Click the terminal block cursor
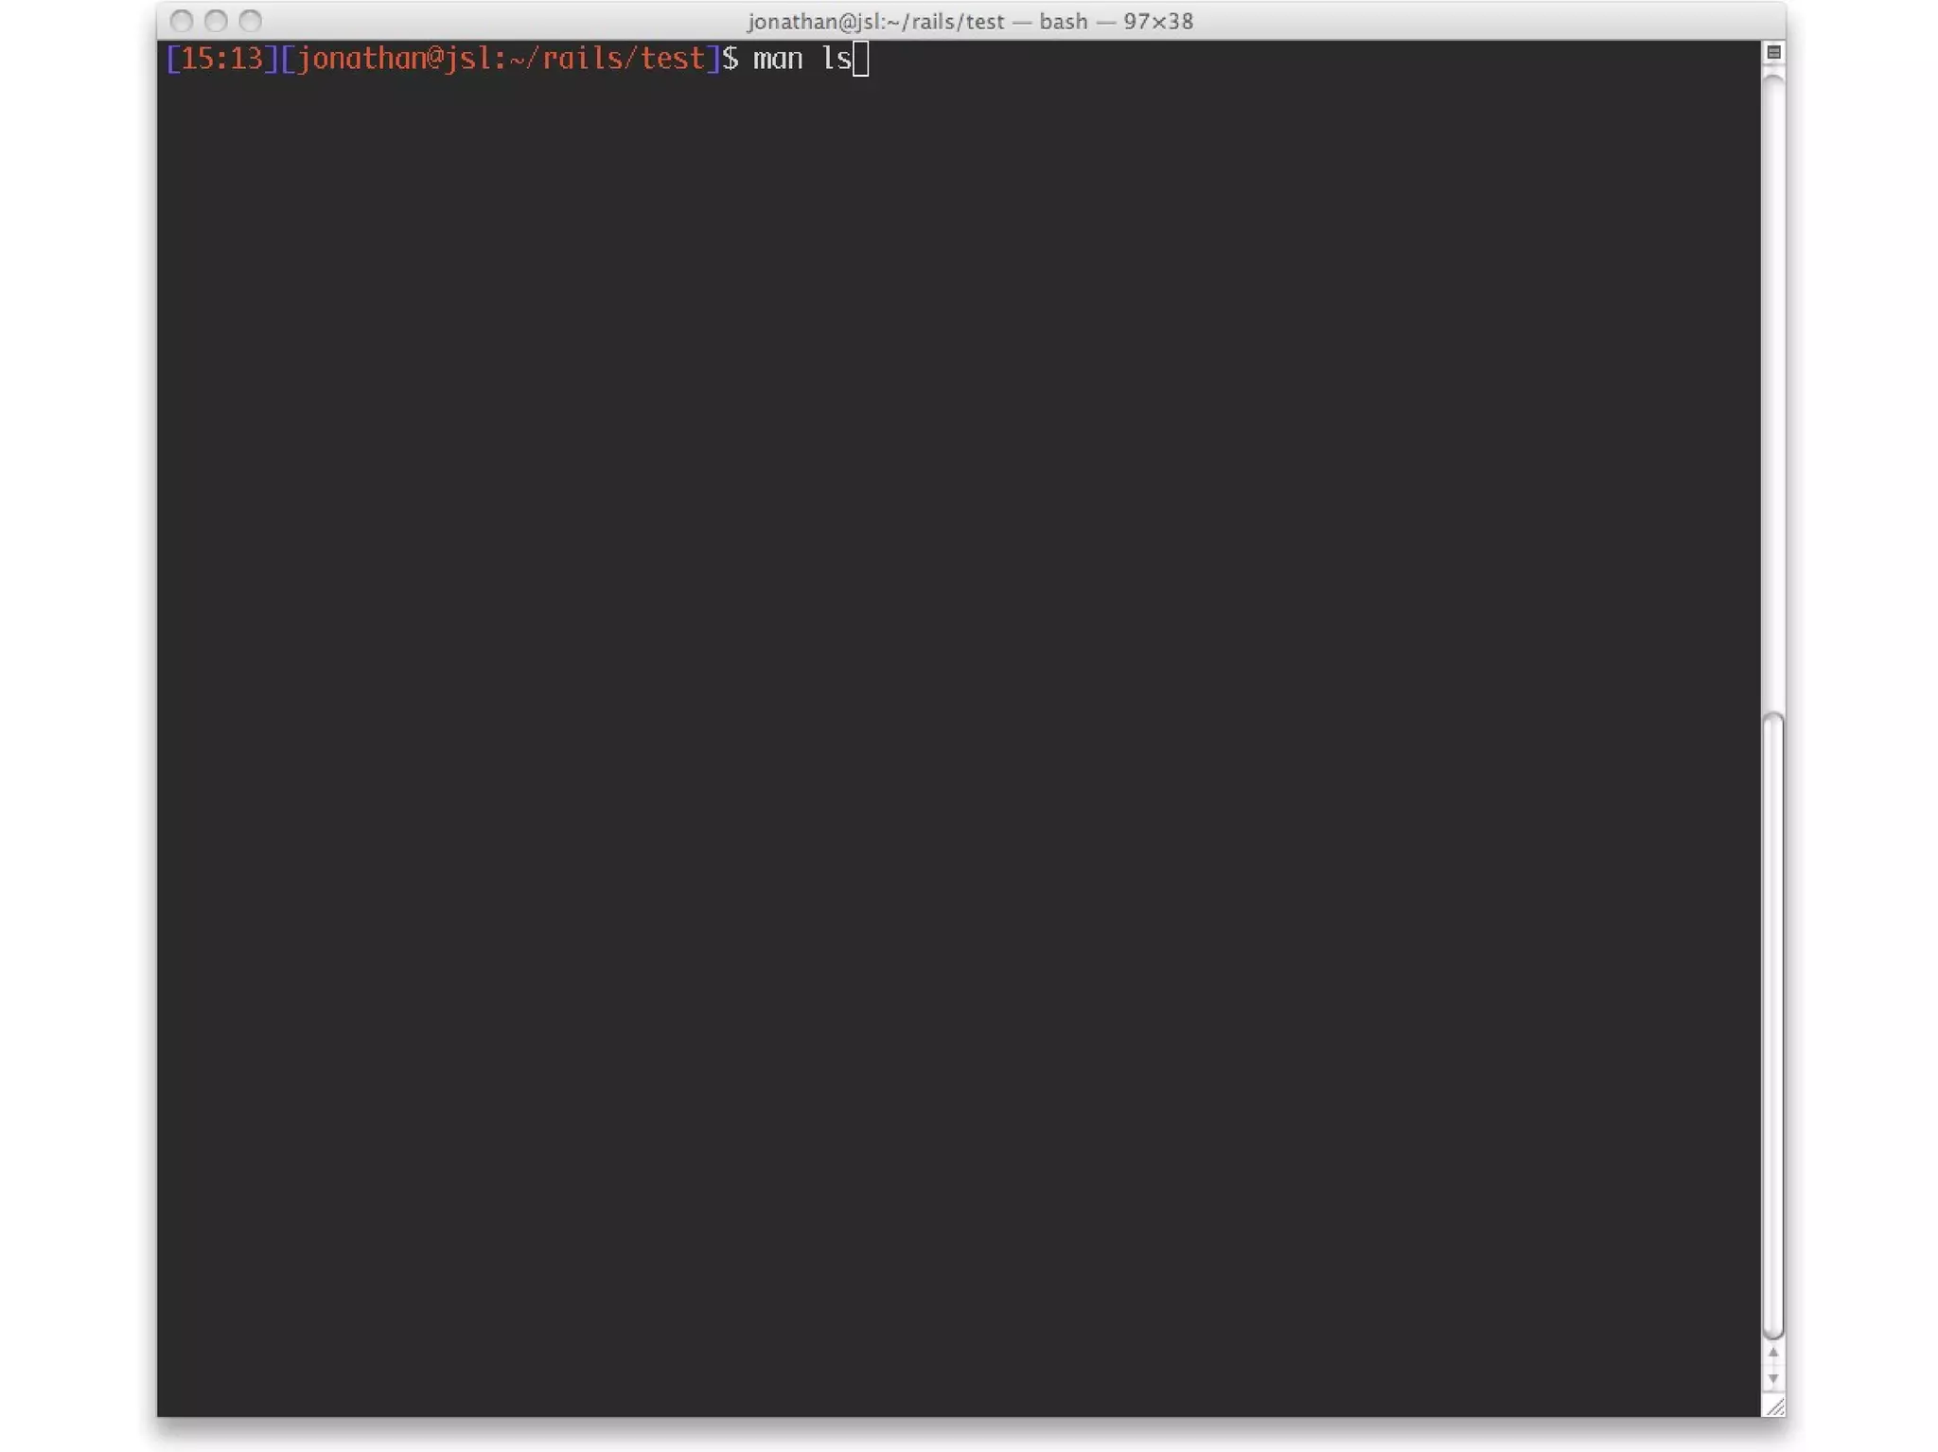This screenshot has height=1452, width=1938. tap(860, 60)
